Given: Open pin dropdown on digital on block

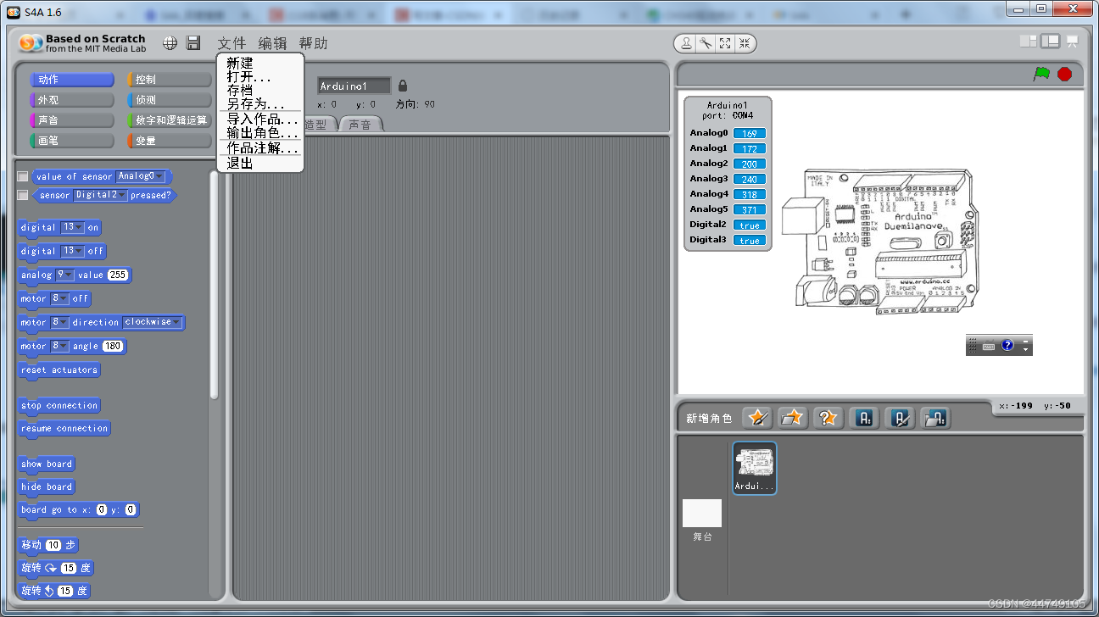Looking at the screenshot, I should (72, 227).
